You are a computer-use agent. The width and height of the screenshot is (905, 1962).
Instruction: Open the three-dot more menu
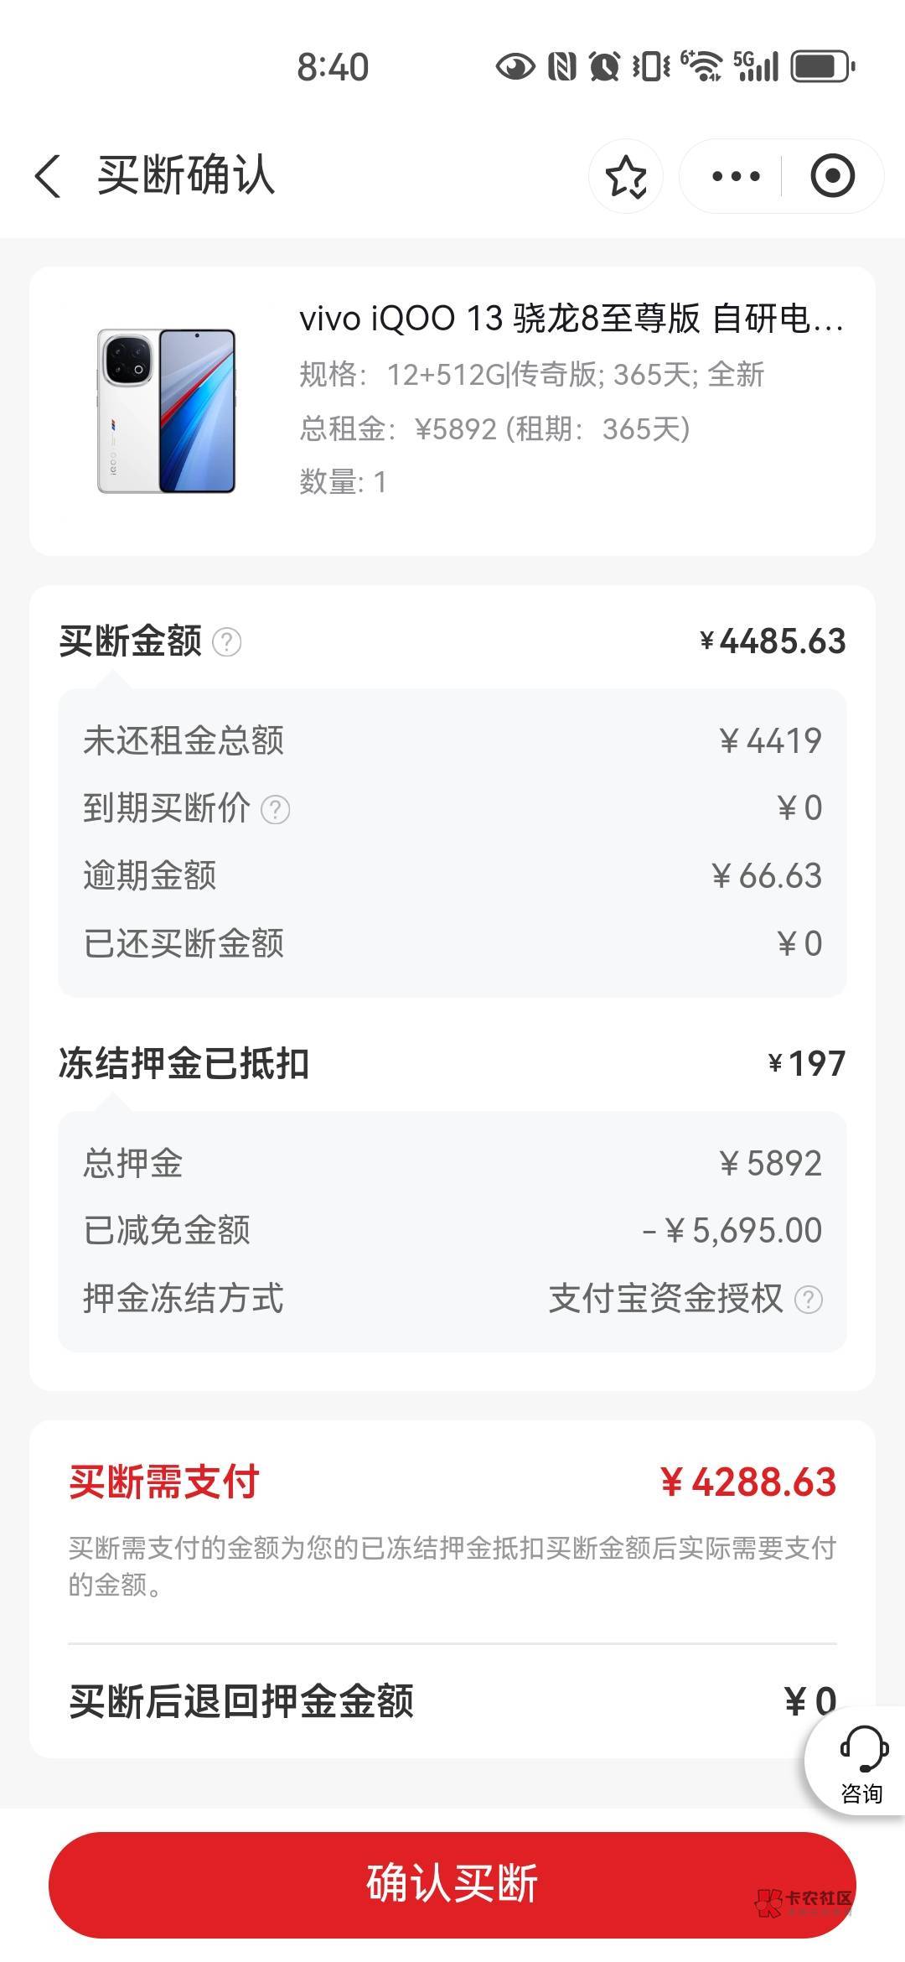(735, 176)
